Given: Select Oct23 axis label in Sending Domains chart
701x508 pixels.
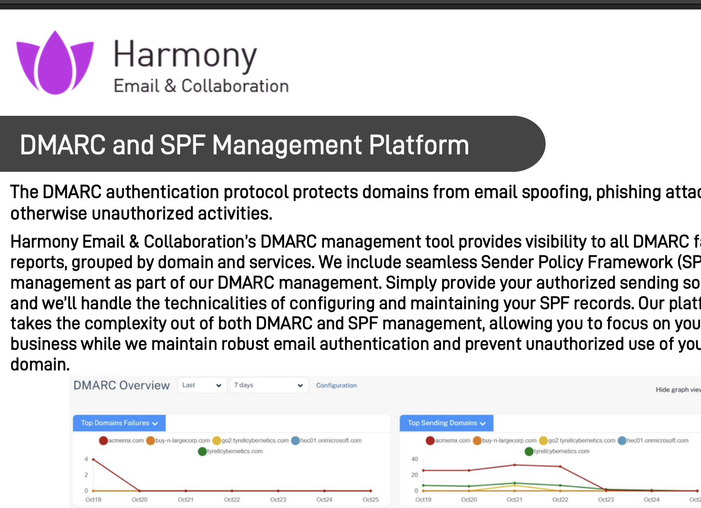Looking at the screenshot, I should [606, 500].
